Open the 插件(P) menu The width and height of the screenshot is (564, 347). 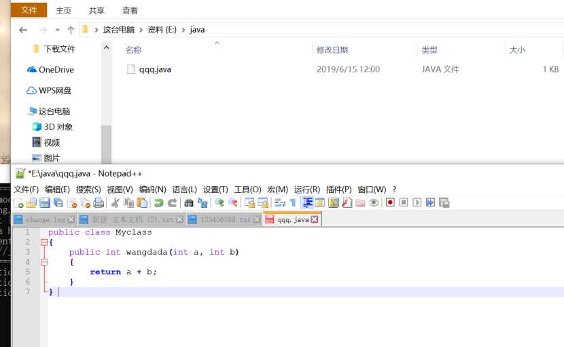[x=339, y=189]
